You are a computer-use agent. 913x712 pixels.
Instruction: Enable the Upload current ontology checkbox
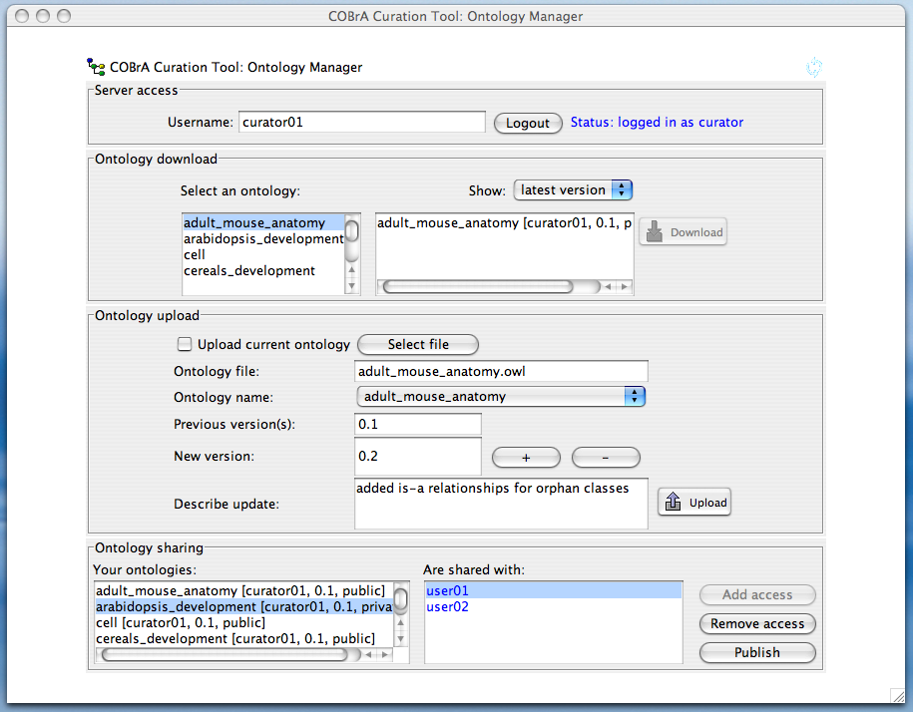pyautogui.click(x=184, y=345)
